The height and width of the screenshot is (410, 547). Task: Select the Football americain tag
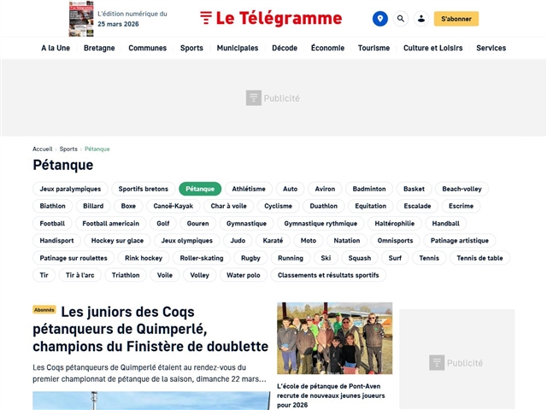click(110, 224)
